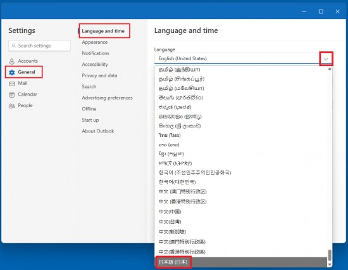Select 中文(澳門特別行政區) language option
The height and width of the screenshot is (270, 348).
pos(241,241)
